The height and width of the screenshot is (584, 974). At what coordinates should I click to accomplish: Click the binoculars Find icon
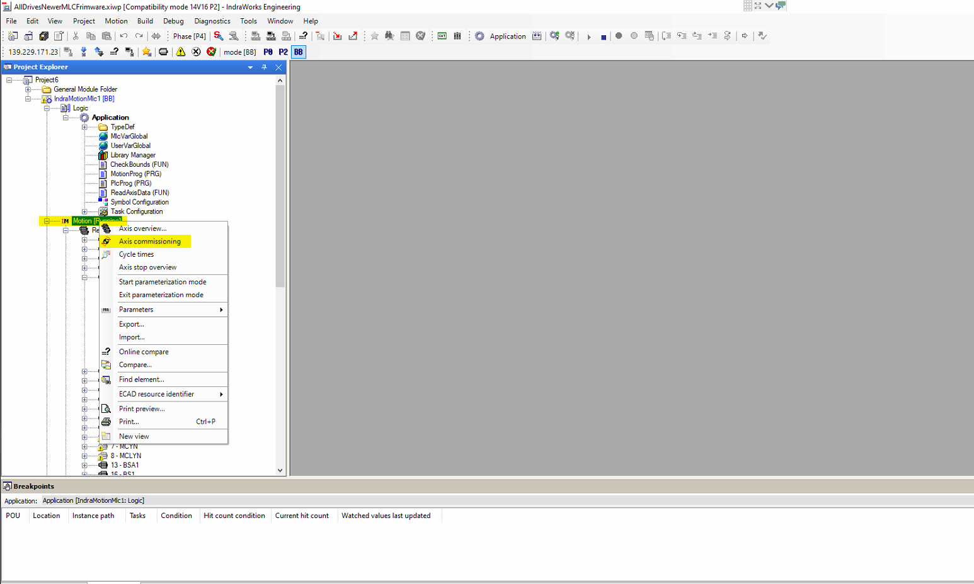coord(389,36)
